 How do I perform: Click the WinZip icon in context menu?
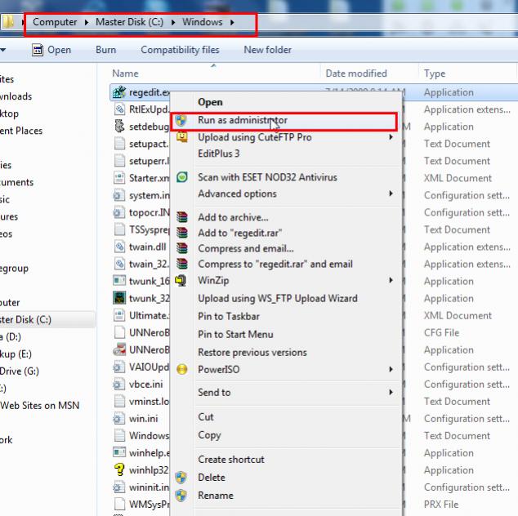click(x=181, y=281)
